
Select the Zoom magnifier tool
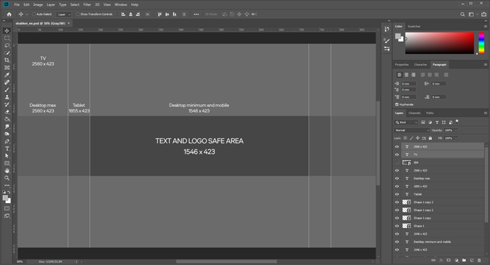[7, 178]
